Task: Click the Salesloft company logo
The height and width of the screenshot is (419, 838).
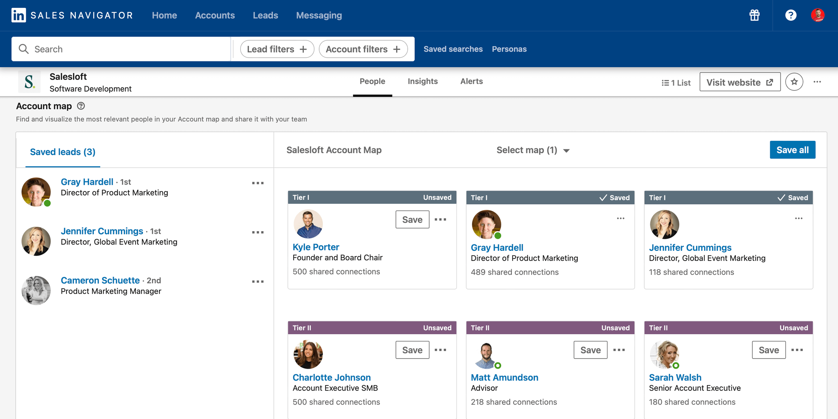Action: [29, 81]
